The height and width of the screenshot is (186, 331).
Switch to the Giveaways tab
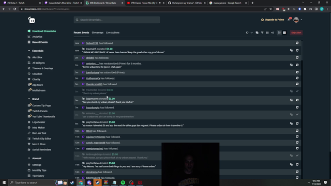[98, 33]
